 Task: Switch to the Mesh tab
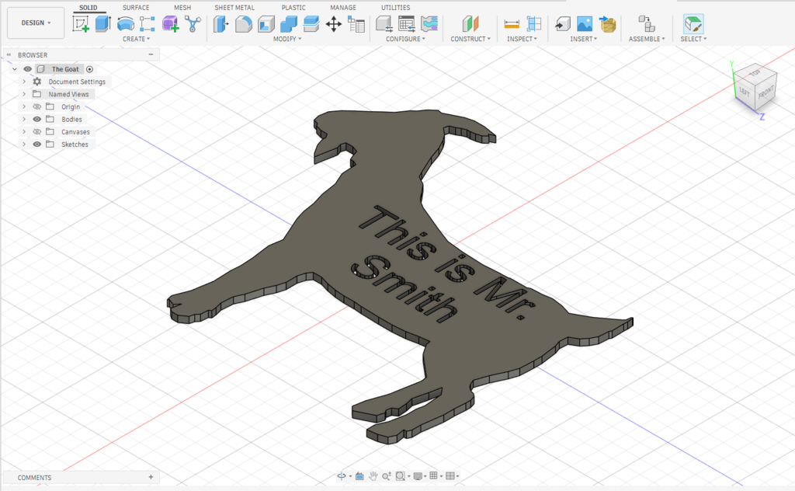[182, 8]
